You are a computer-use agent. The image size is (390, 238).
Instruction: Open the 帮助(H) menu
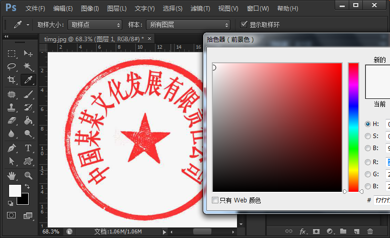point(288,9)
